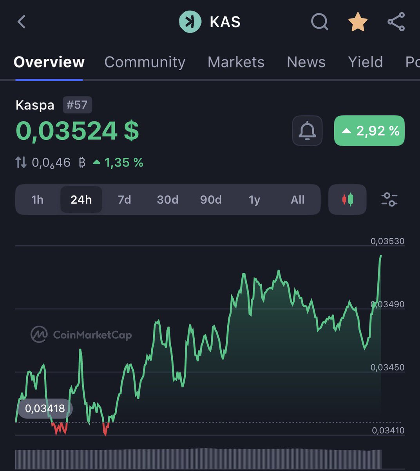Select the 1y chart range
420x471 pixels.
(x=254, y=200)
